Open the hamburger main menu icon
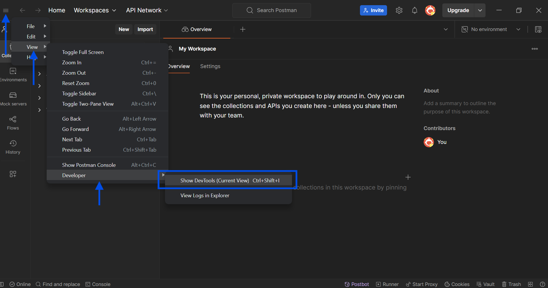 pyautogui.click(x=6, y=10)
